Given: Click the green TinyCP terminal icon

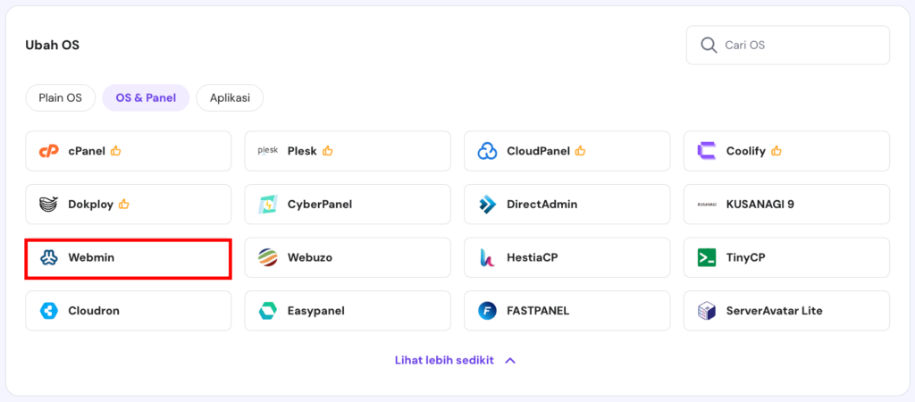Looking at the screenshot, I should pos(706,257).
